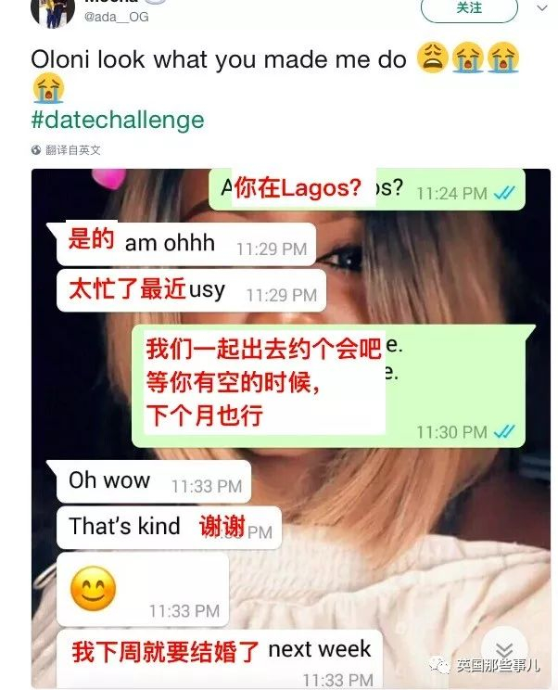Tap the smiling emoji chat message
This screenshot has width=558, height=690.
(x=143, y=590)
